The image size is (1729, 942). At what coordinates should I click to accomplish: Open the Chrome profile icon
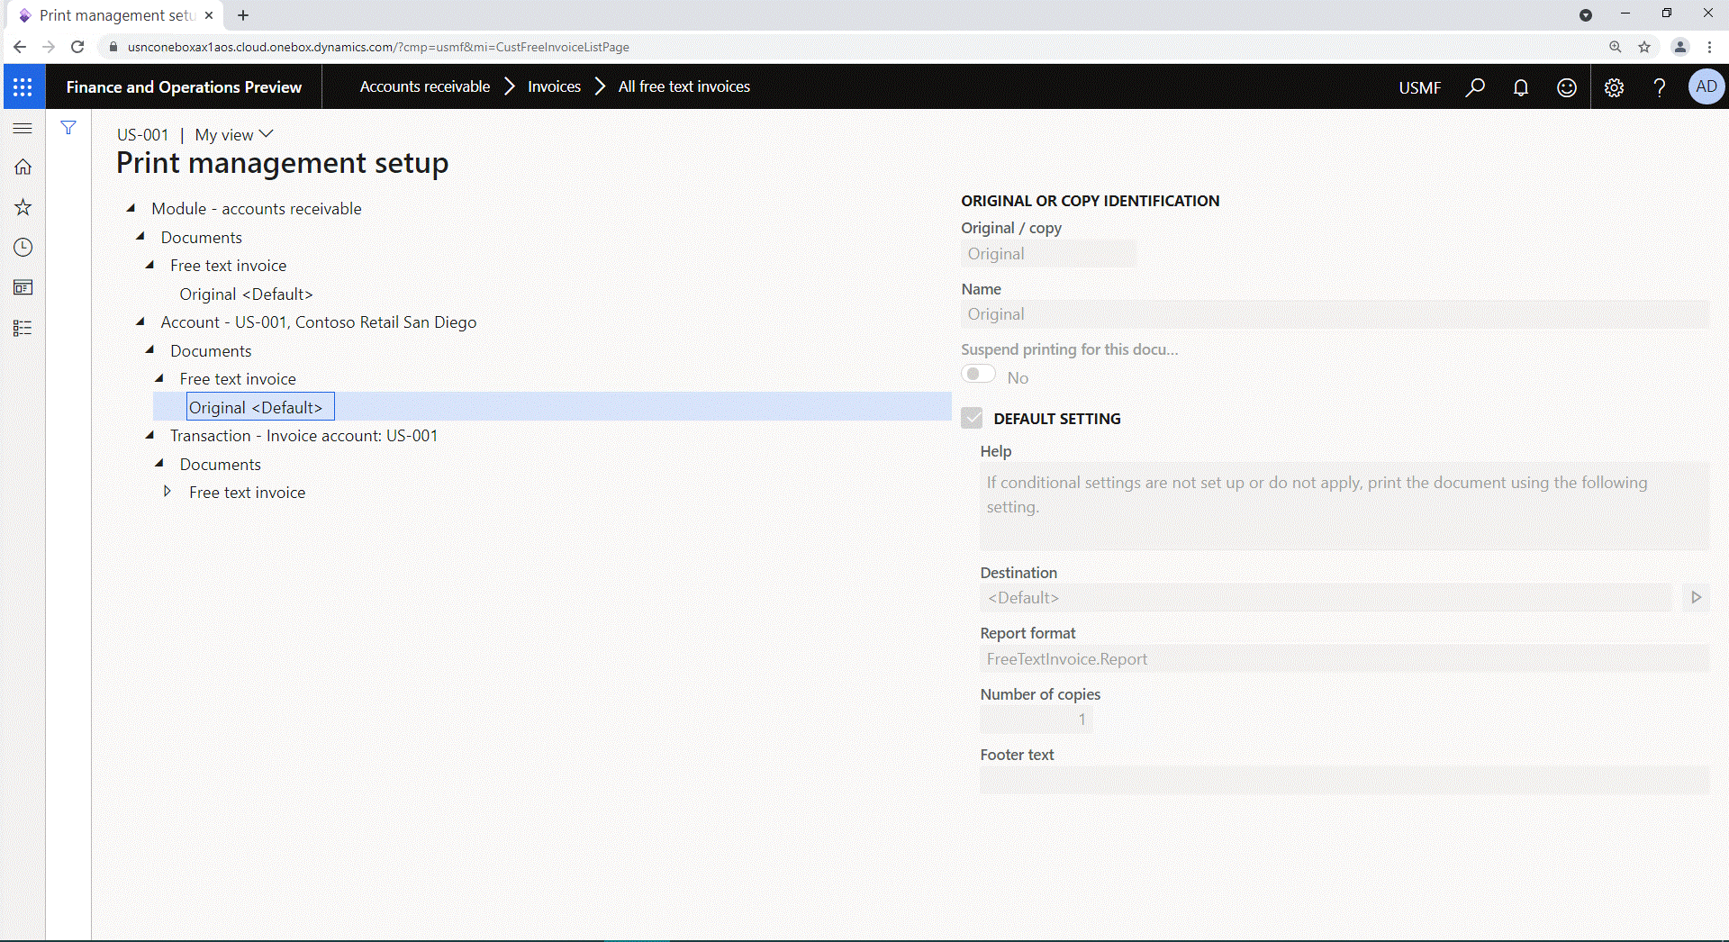(x=1679, y=47)
